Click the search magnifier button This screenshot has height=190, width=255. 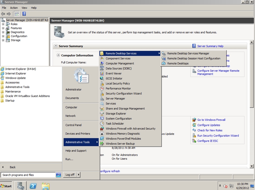point(58,175)
